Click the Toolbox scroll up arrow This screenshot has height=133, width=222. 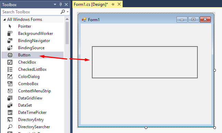pos(67,19)
